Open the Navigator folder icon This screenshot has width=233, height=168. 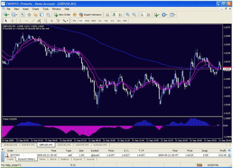(x=35, y=14)
